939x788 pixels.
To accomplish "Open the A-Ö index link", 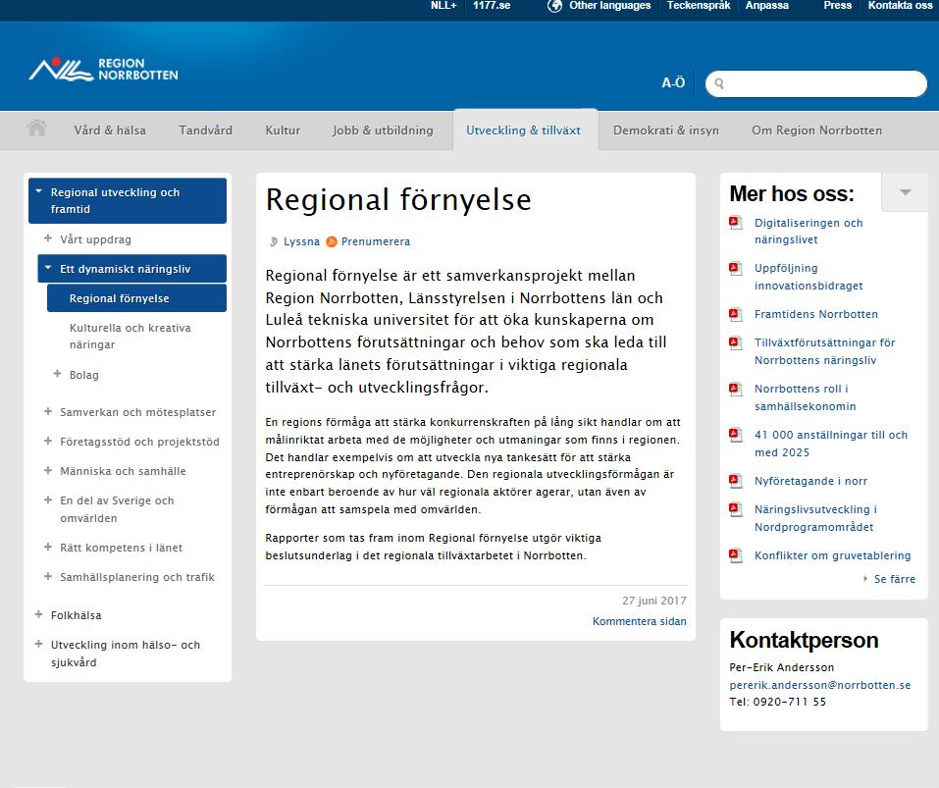I will coord(673,82).
